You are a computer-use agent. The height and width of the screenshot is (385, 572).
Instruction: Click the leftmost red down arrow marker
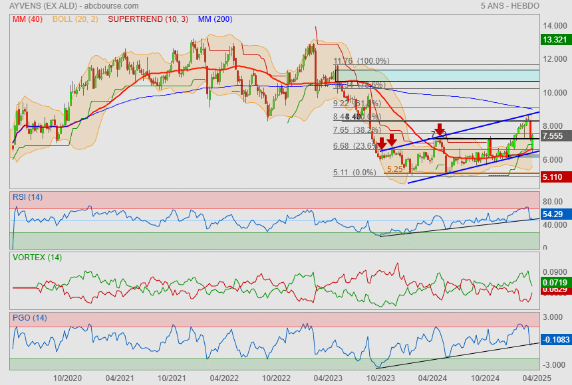click(381, 144)
